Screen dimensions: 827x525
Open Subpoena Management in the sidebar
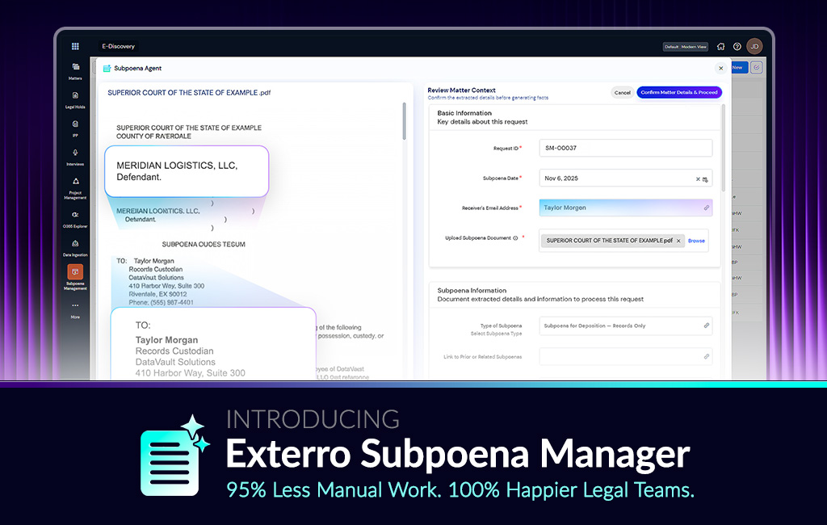click(75, 278)
